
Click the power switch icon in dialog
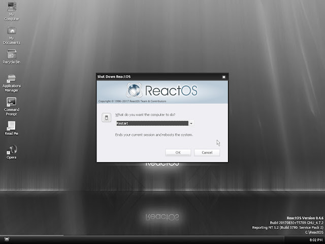pos(106,117)
